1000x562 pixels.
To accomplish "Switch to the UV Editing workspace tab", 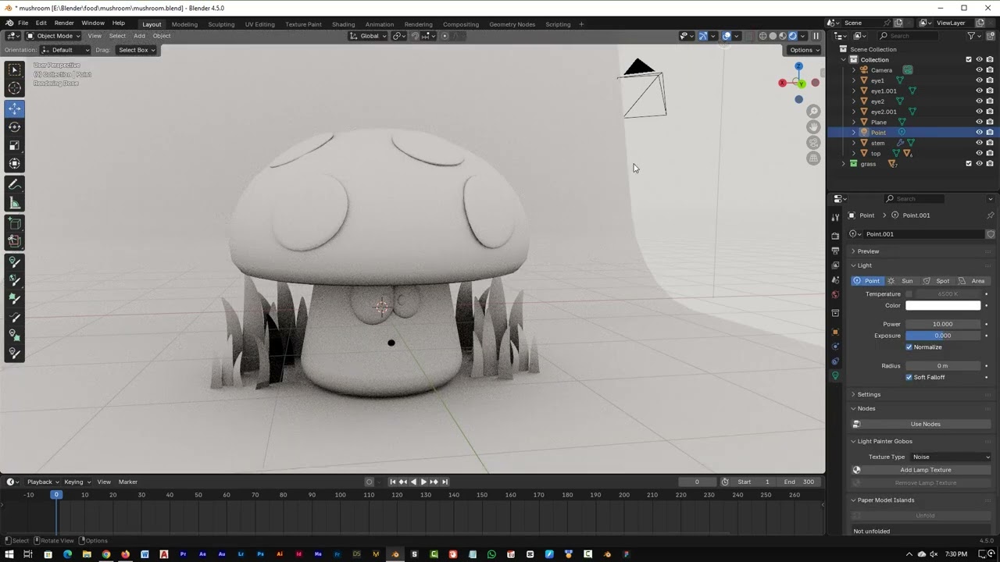I will (x=259, y=24).
